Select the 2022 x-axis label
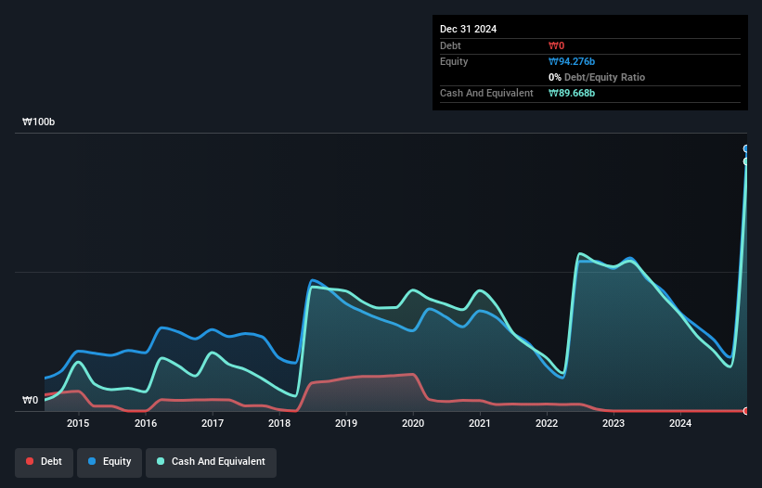 tap(547, 423)
